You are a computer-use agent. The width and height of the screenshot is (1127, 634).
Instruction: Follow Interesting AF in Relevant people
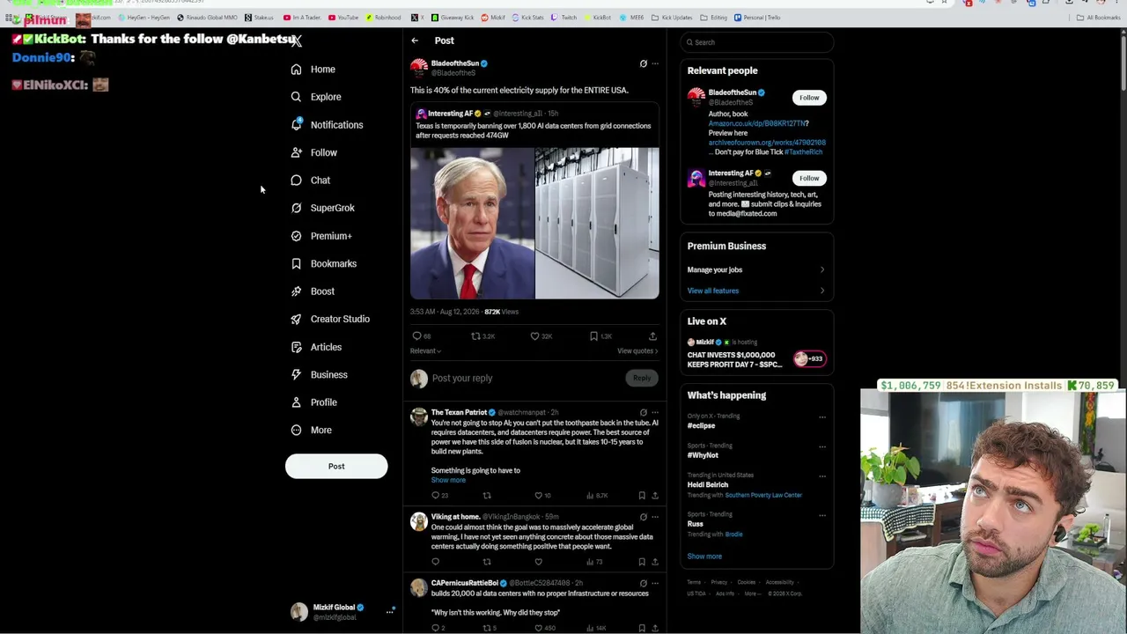click(x=809, y=178)
